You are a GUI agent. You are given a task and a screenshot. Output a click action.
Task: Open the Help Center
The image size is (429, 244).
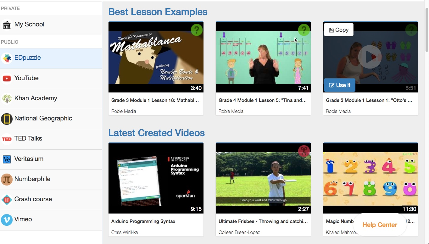(x=379, y=225)
